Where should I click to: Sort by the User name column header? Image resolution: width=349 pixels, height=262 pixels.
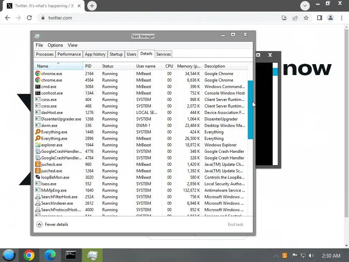click(148, 66)
